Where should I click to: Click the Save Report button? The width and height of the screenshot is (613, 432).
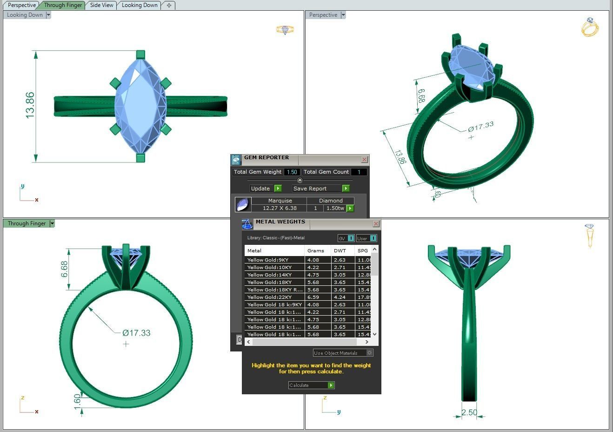click(321, 189)
